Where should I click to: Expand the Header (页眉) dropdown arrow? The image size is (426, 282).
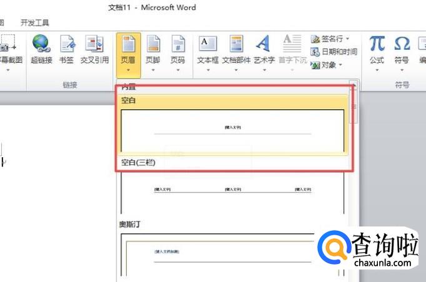[128, 70]
